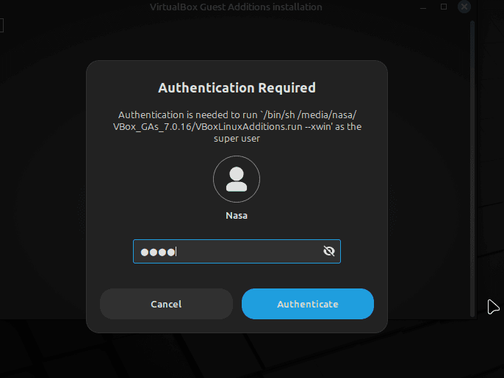Maximize the VirtualBox Guest Additions installation window

click(444, 7)
